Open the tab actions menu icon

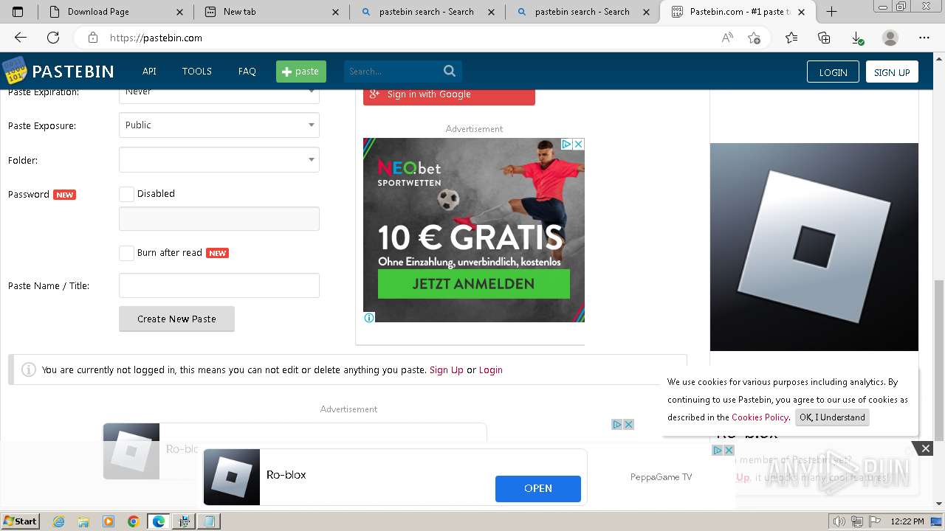tap(18, 11)
